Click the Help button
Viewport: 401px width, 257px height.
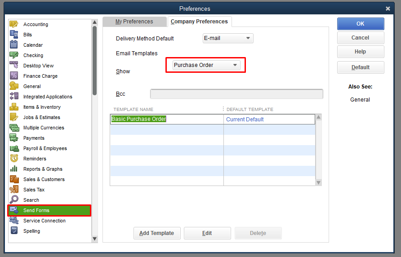361,52
